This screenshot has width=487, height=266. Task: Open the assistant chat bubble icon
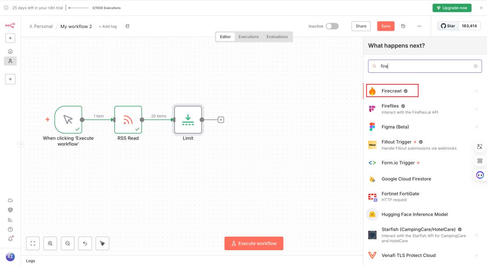click(x=480, y=175)
